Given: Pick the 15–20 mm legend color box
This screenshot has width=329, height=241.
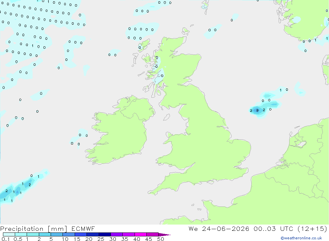Looking at the screenshot, I should tap(81, 234).
